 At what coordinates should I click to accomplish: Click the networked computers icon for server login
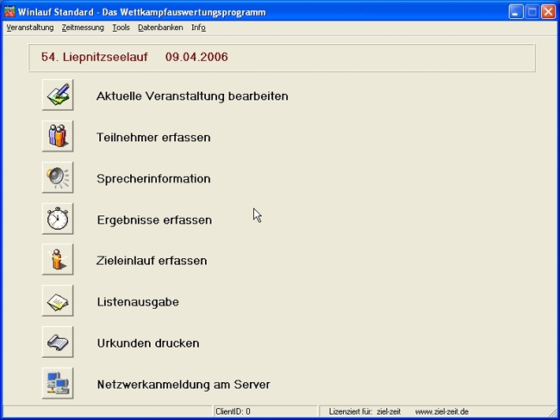[58, 384]
